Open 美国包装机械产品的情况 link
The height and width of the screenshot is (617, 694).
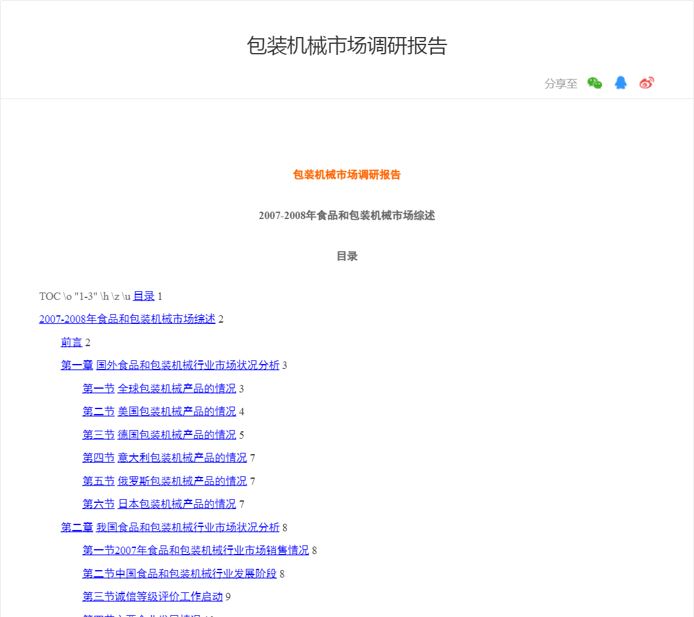pyautogui.click(x=176, y=412)
